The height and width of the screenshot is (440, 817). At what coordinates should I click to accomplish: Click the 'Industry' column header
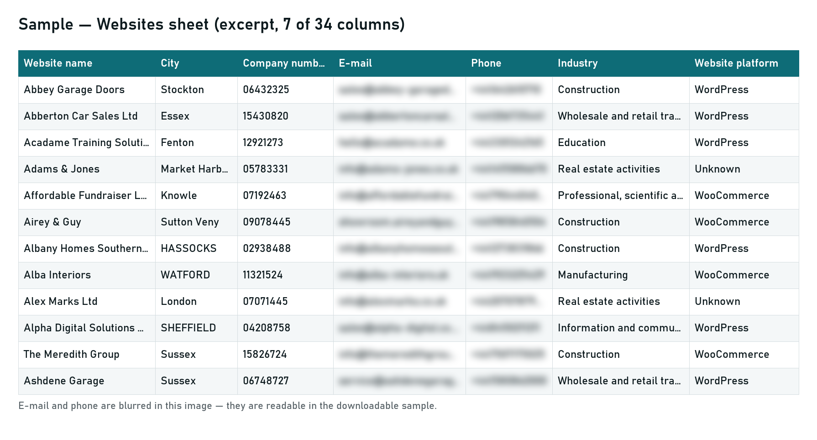point(621,63)
